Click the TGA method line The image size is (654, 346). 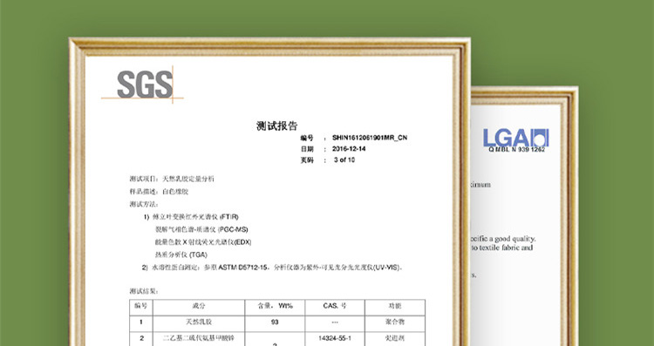[x=181, y=254]
